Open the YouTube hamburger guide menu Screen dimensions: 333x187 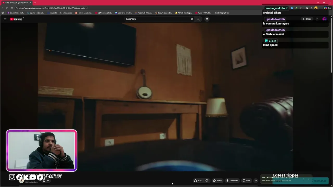tap(5, 19)
